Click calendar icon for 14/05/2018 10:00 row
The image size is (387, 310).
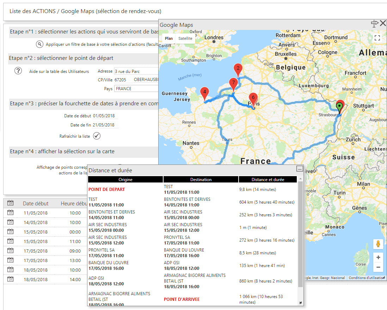point(10,222)
